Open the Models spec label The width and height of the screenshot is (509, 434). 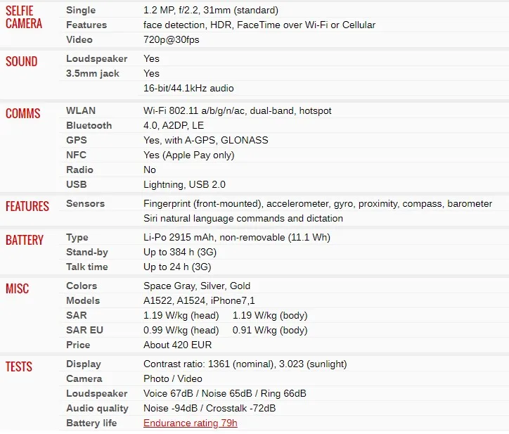click(x=83, y=300)
